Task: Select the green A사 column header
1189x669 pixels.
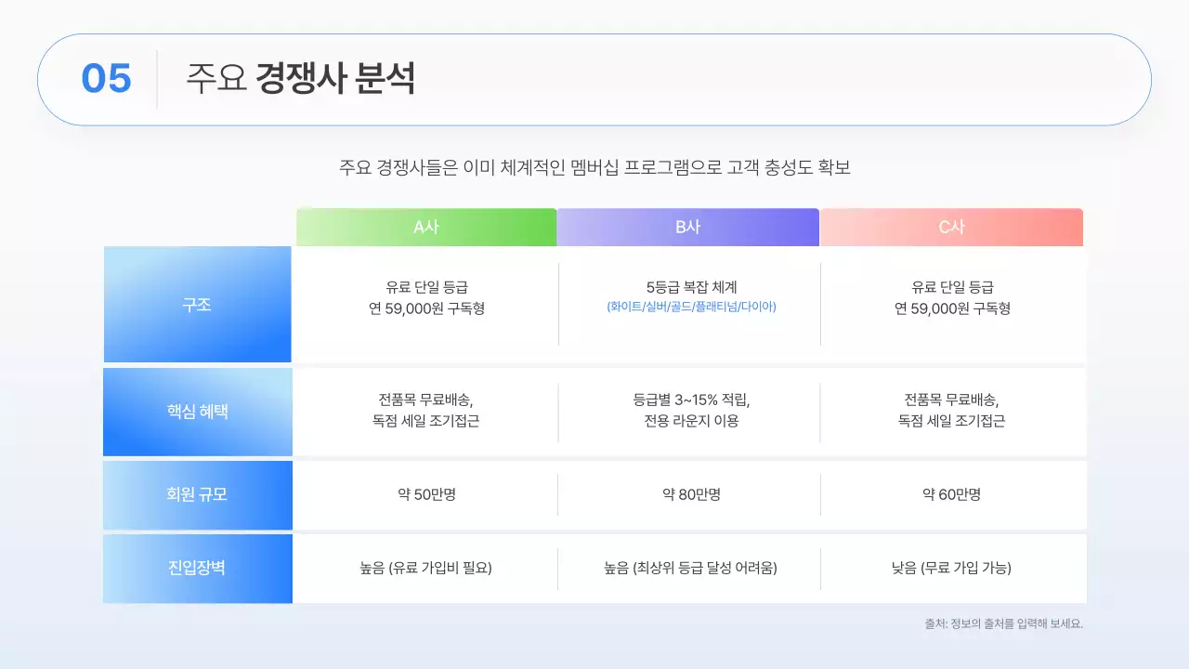Action: coord(426,228)
